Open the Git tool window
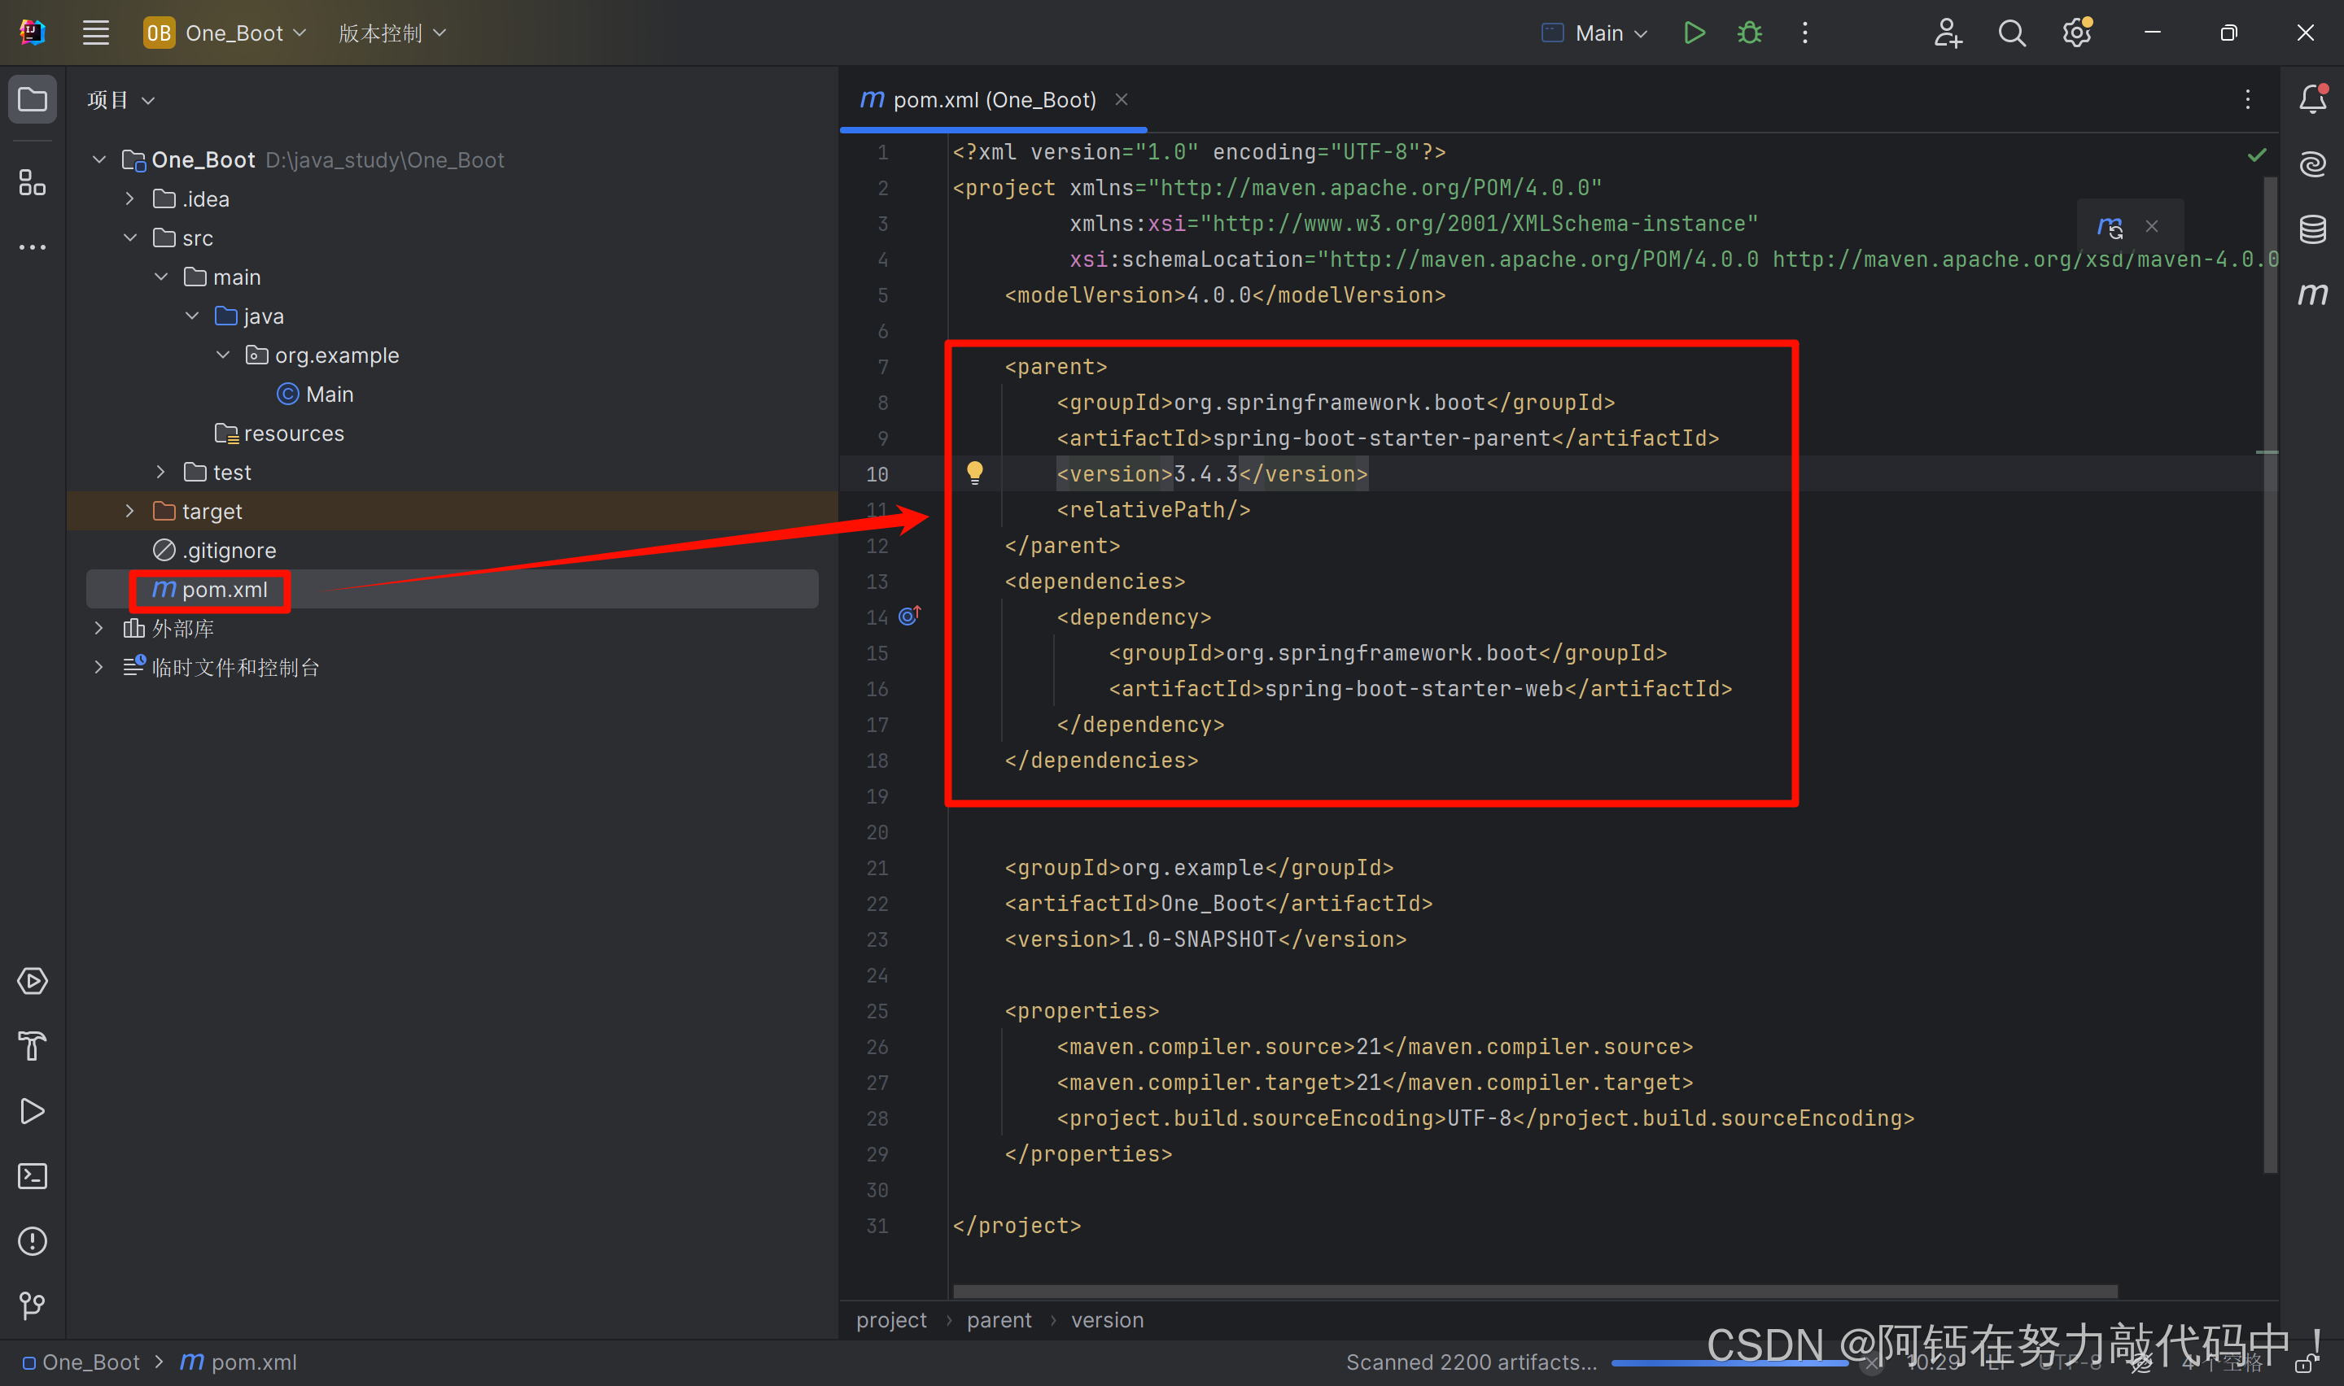 click(x=33, y=1305)
